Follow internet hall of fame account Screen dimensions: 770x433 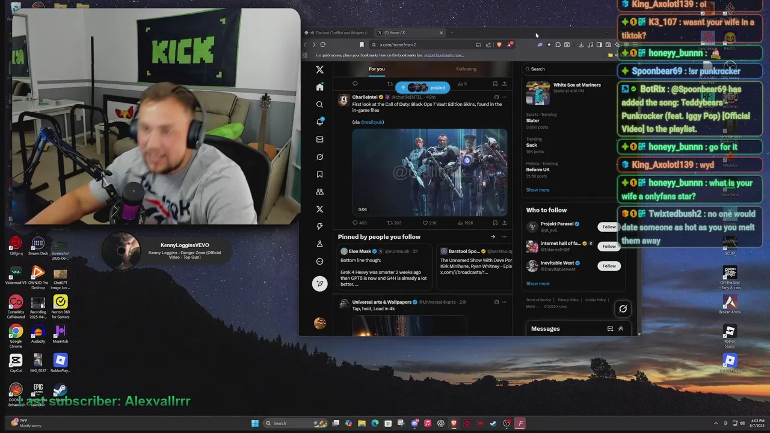click(x=609, y=246)
